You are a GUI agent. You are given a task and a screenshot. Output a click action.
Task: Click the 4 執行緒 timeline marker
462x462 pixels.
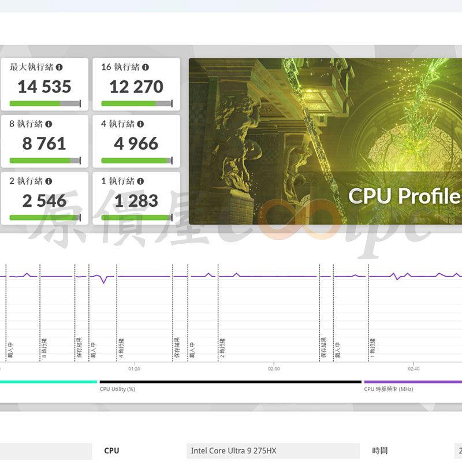pyautogui.click(x=121, y=348)
